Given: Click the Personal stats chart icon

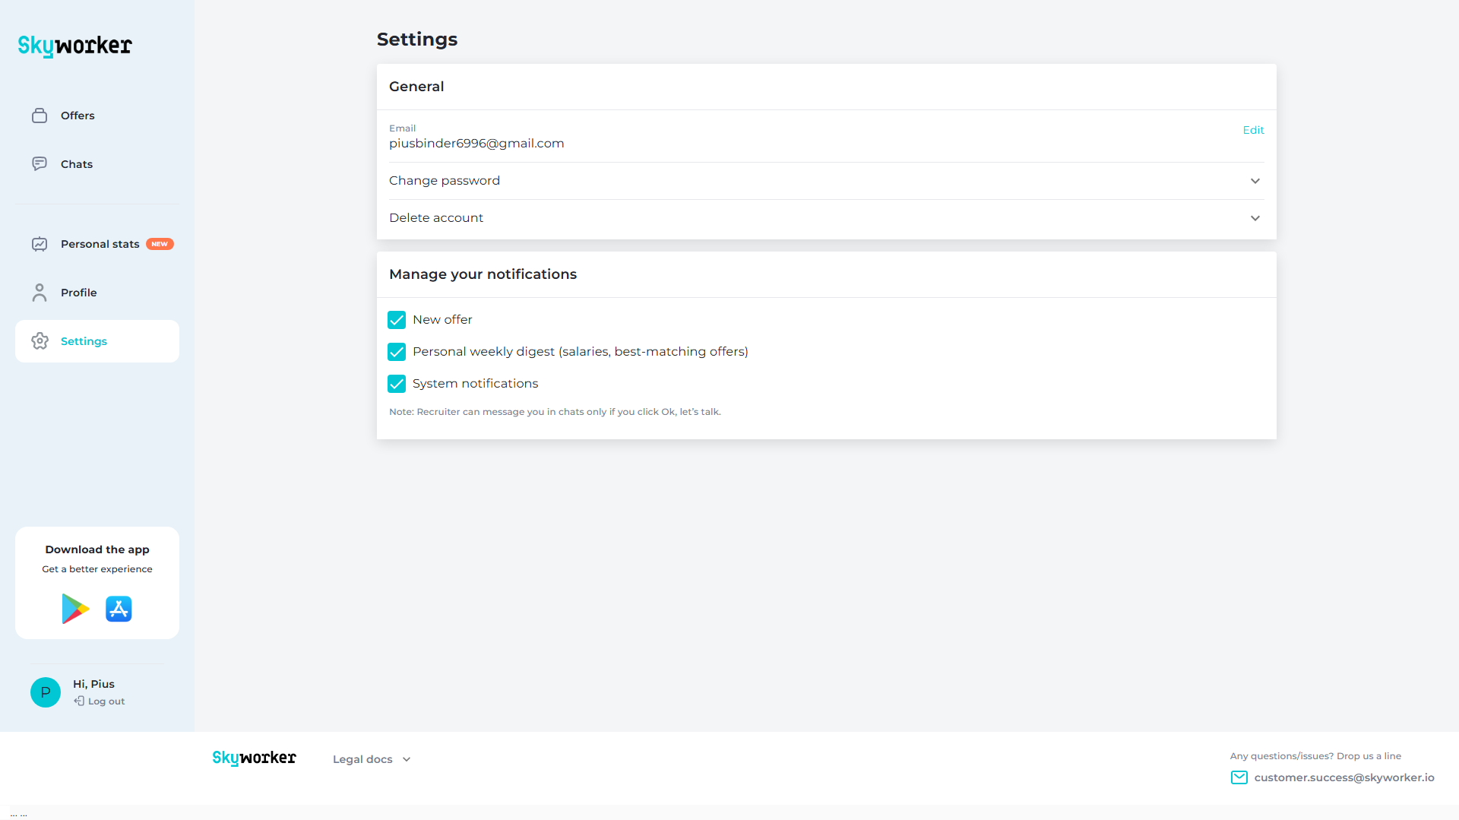Looking at the screenshot, I should click(x=40, y=244).
